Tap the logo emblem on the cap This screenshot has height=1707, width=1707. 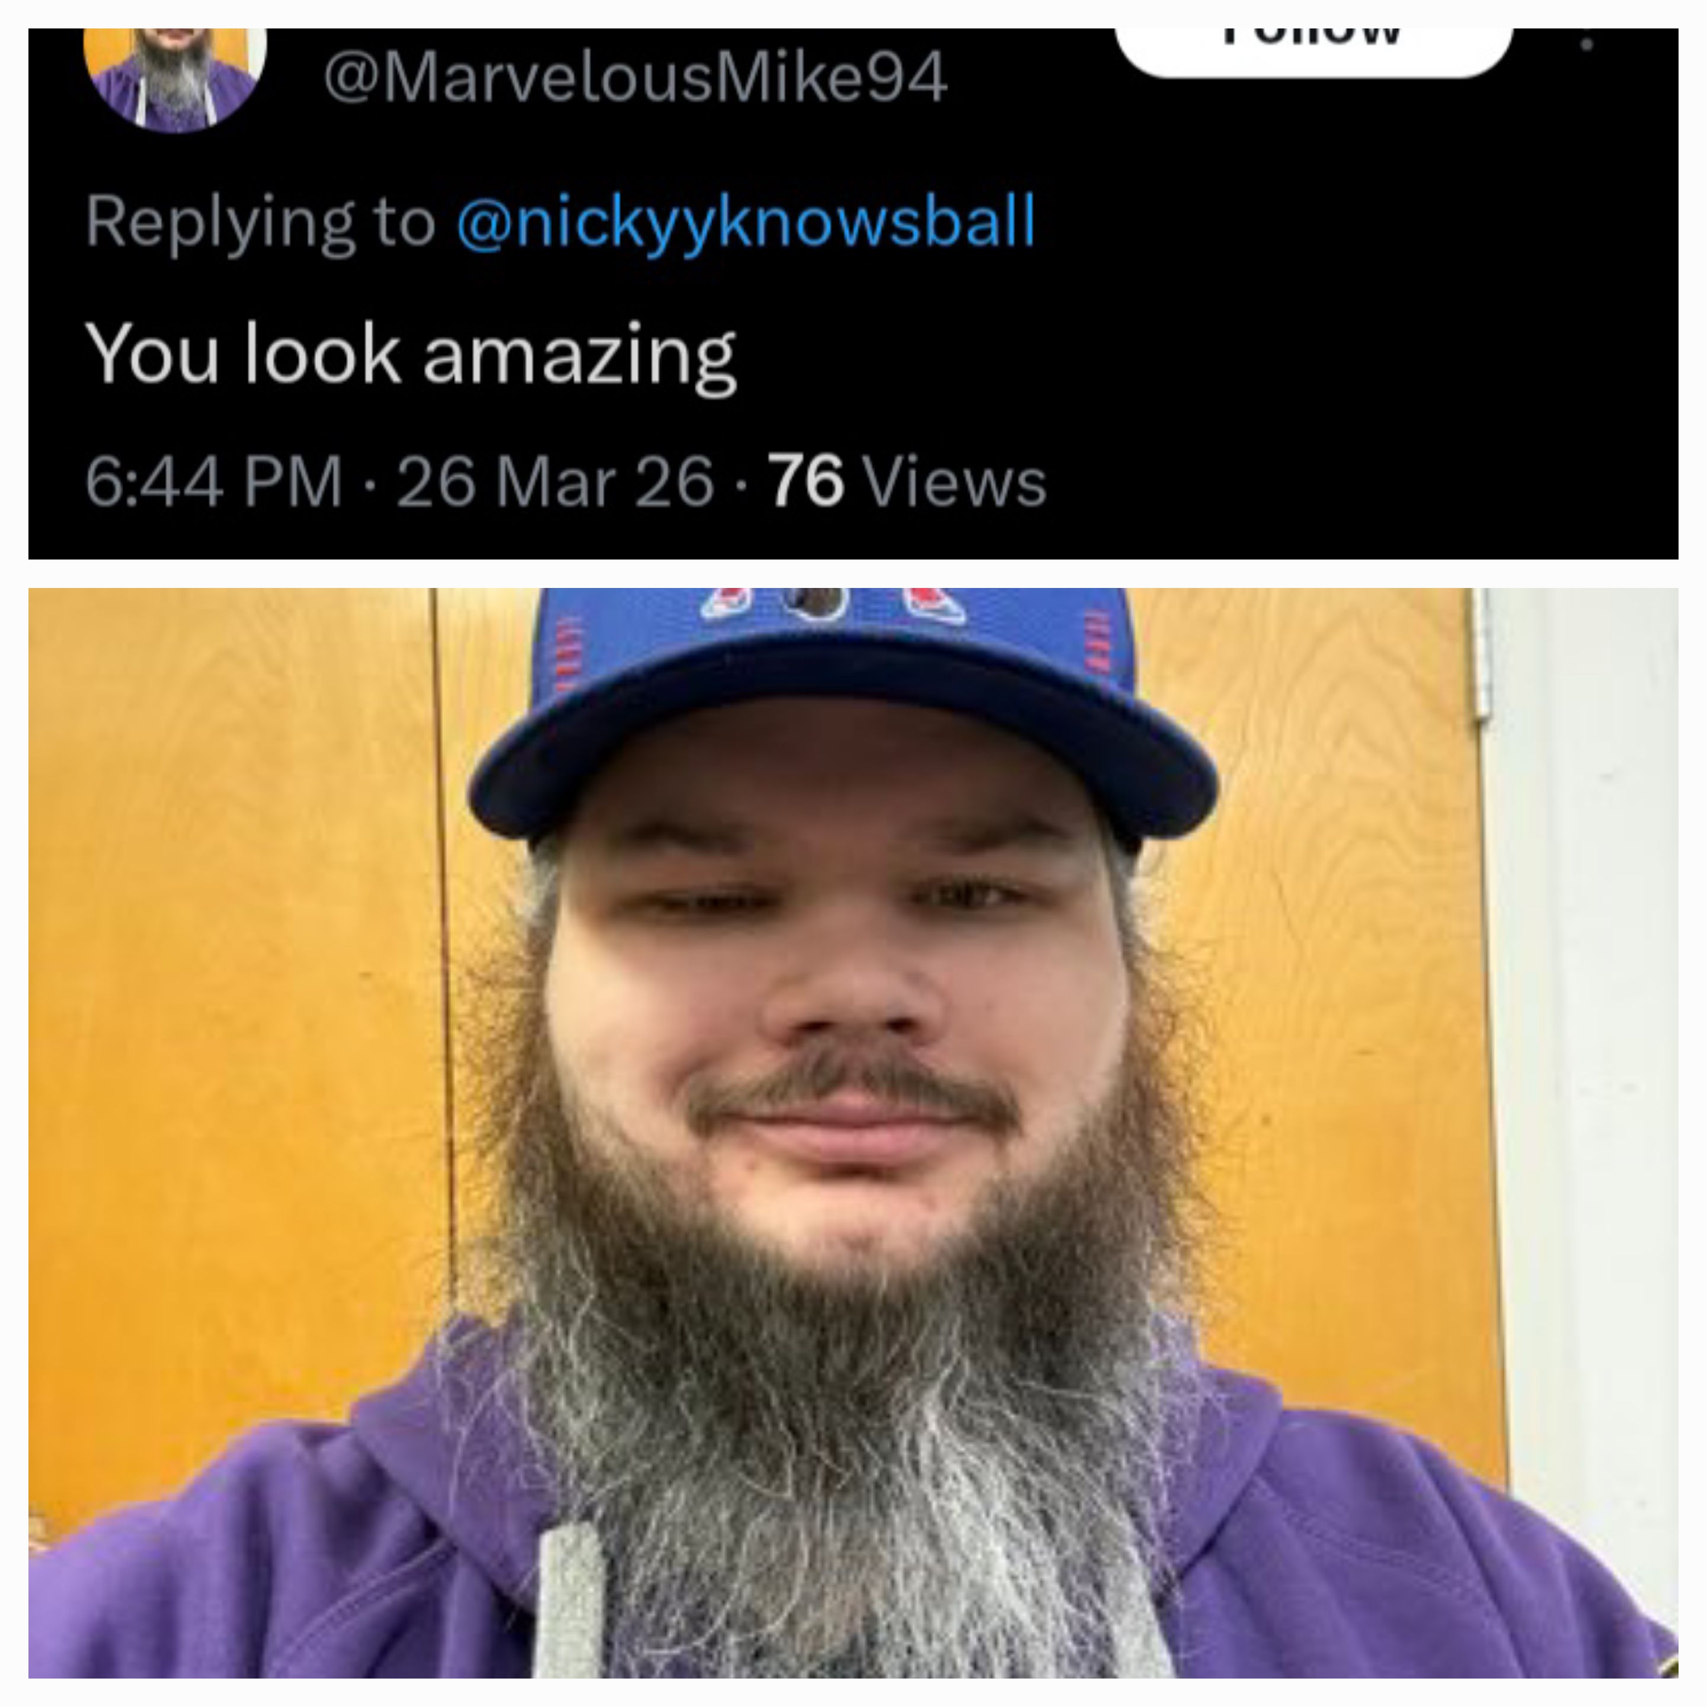tap(818, 603)
